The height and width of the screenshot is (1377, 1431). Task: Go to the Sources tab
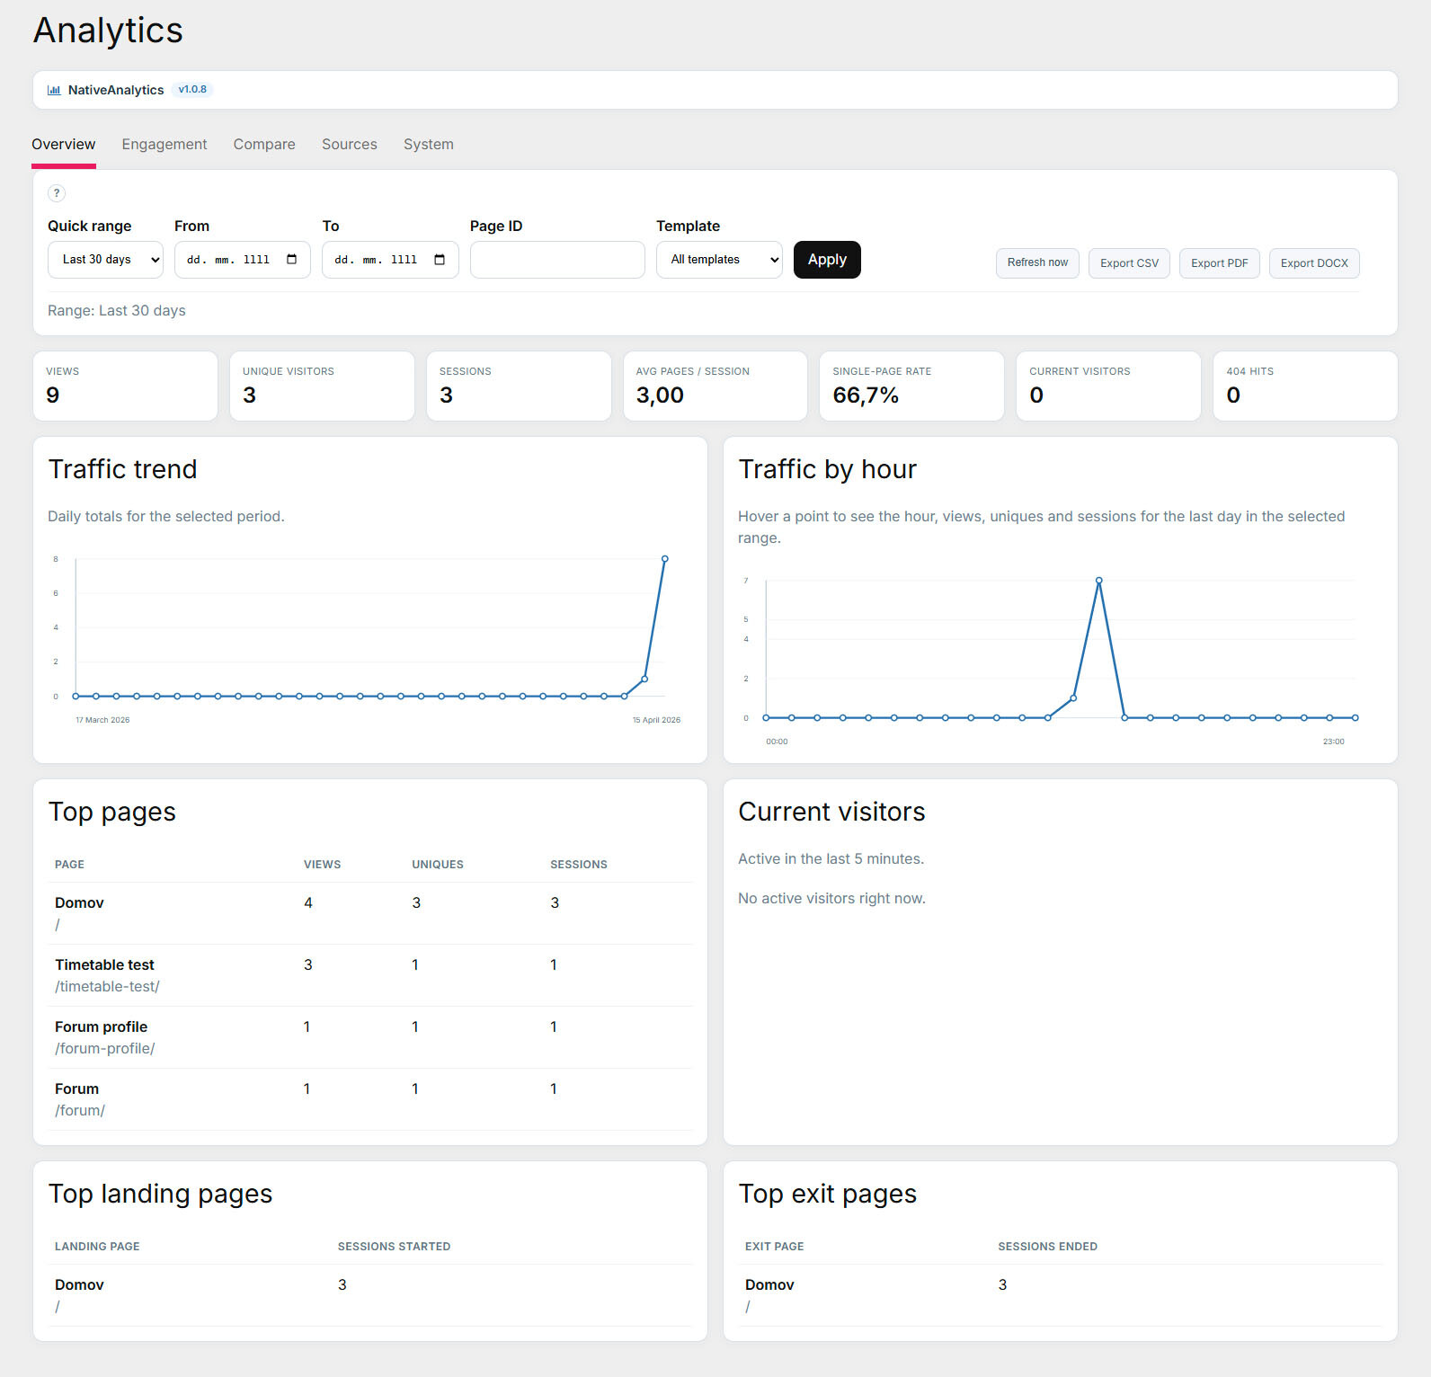coord(350,145)
